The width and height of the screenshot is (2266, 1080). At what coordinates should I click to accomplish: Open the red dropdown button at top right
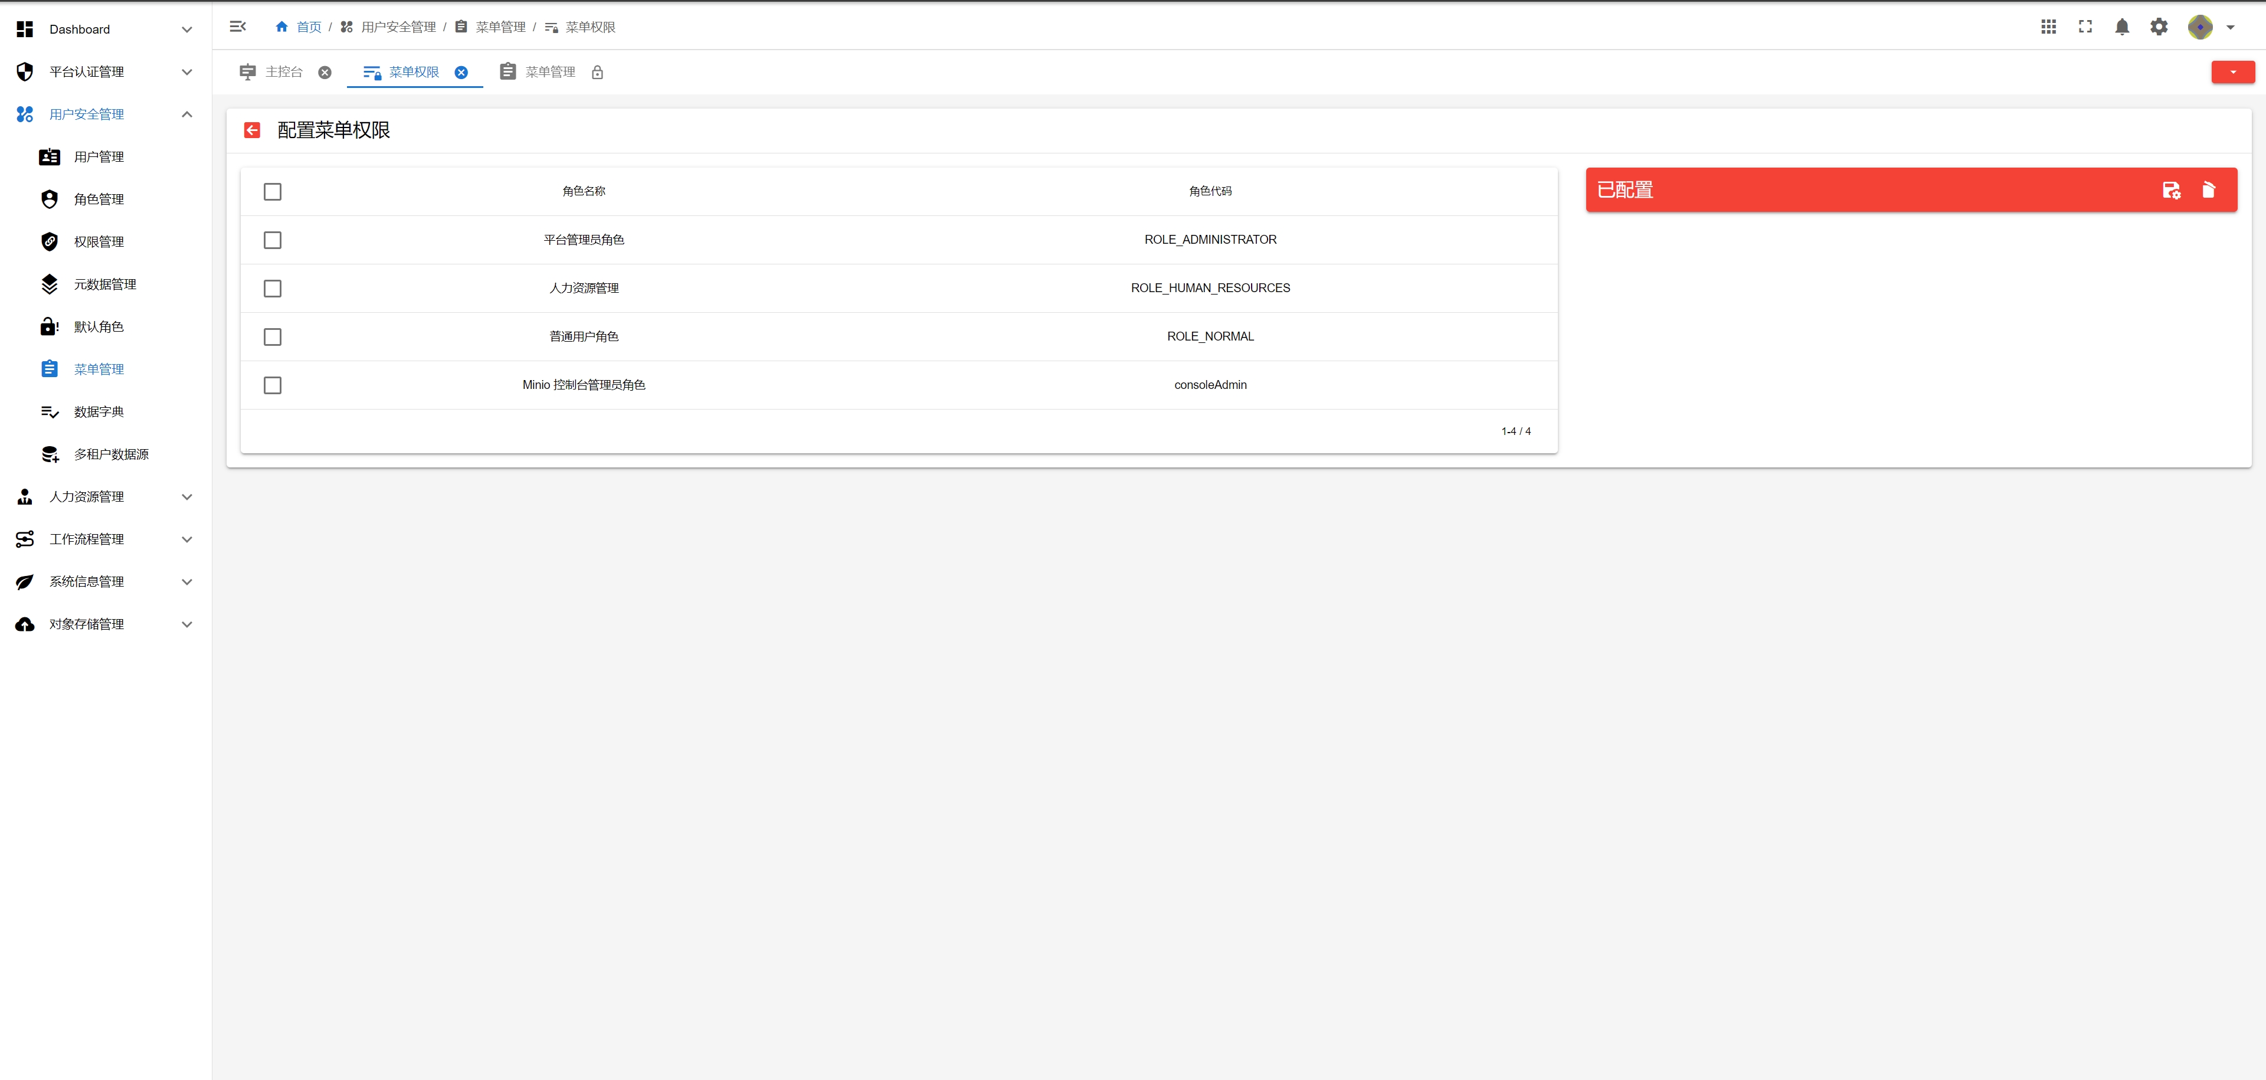point(2232,72)
